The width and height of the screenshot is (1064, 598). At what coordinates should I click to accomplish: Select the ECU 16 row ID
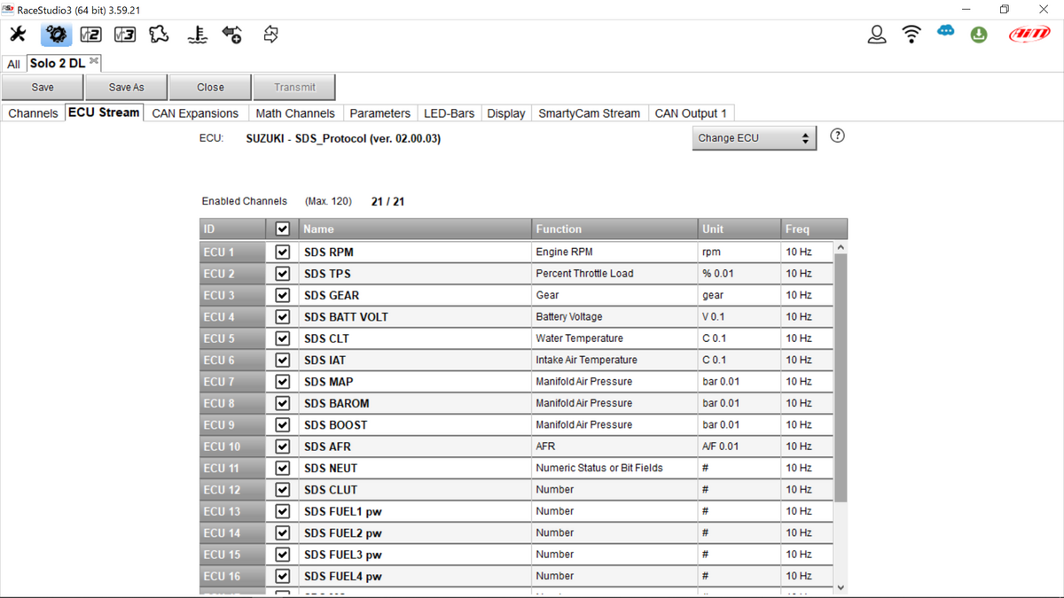[x=232, y=576]
